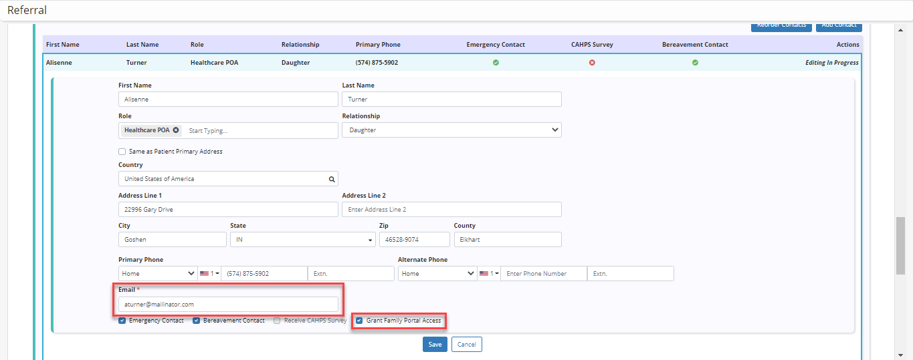Cancel editing the contact
The image size is (913, 360).
click(x=466, y=345)
